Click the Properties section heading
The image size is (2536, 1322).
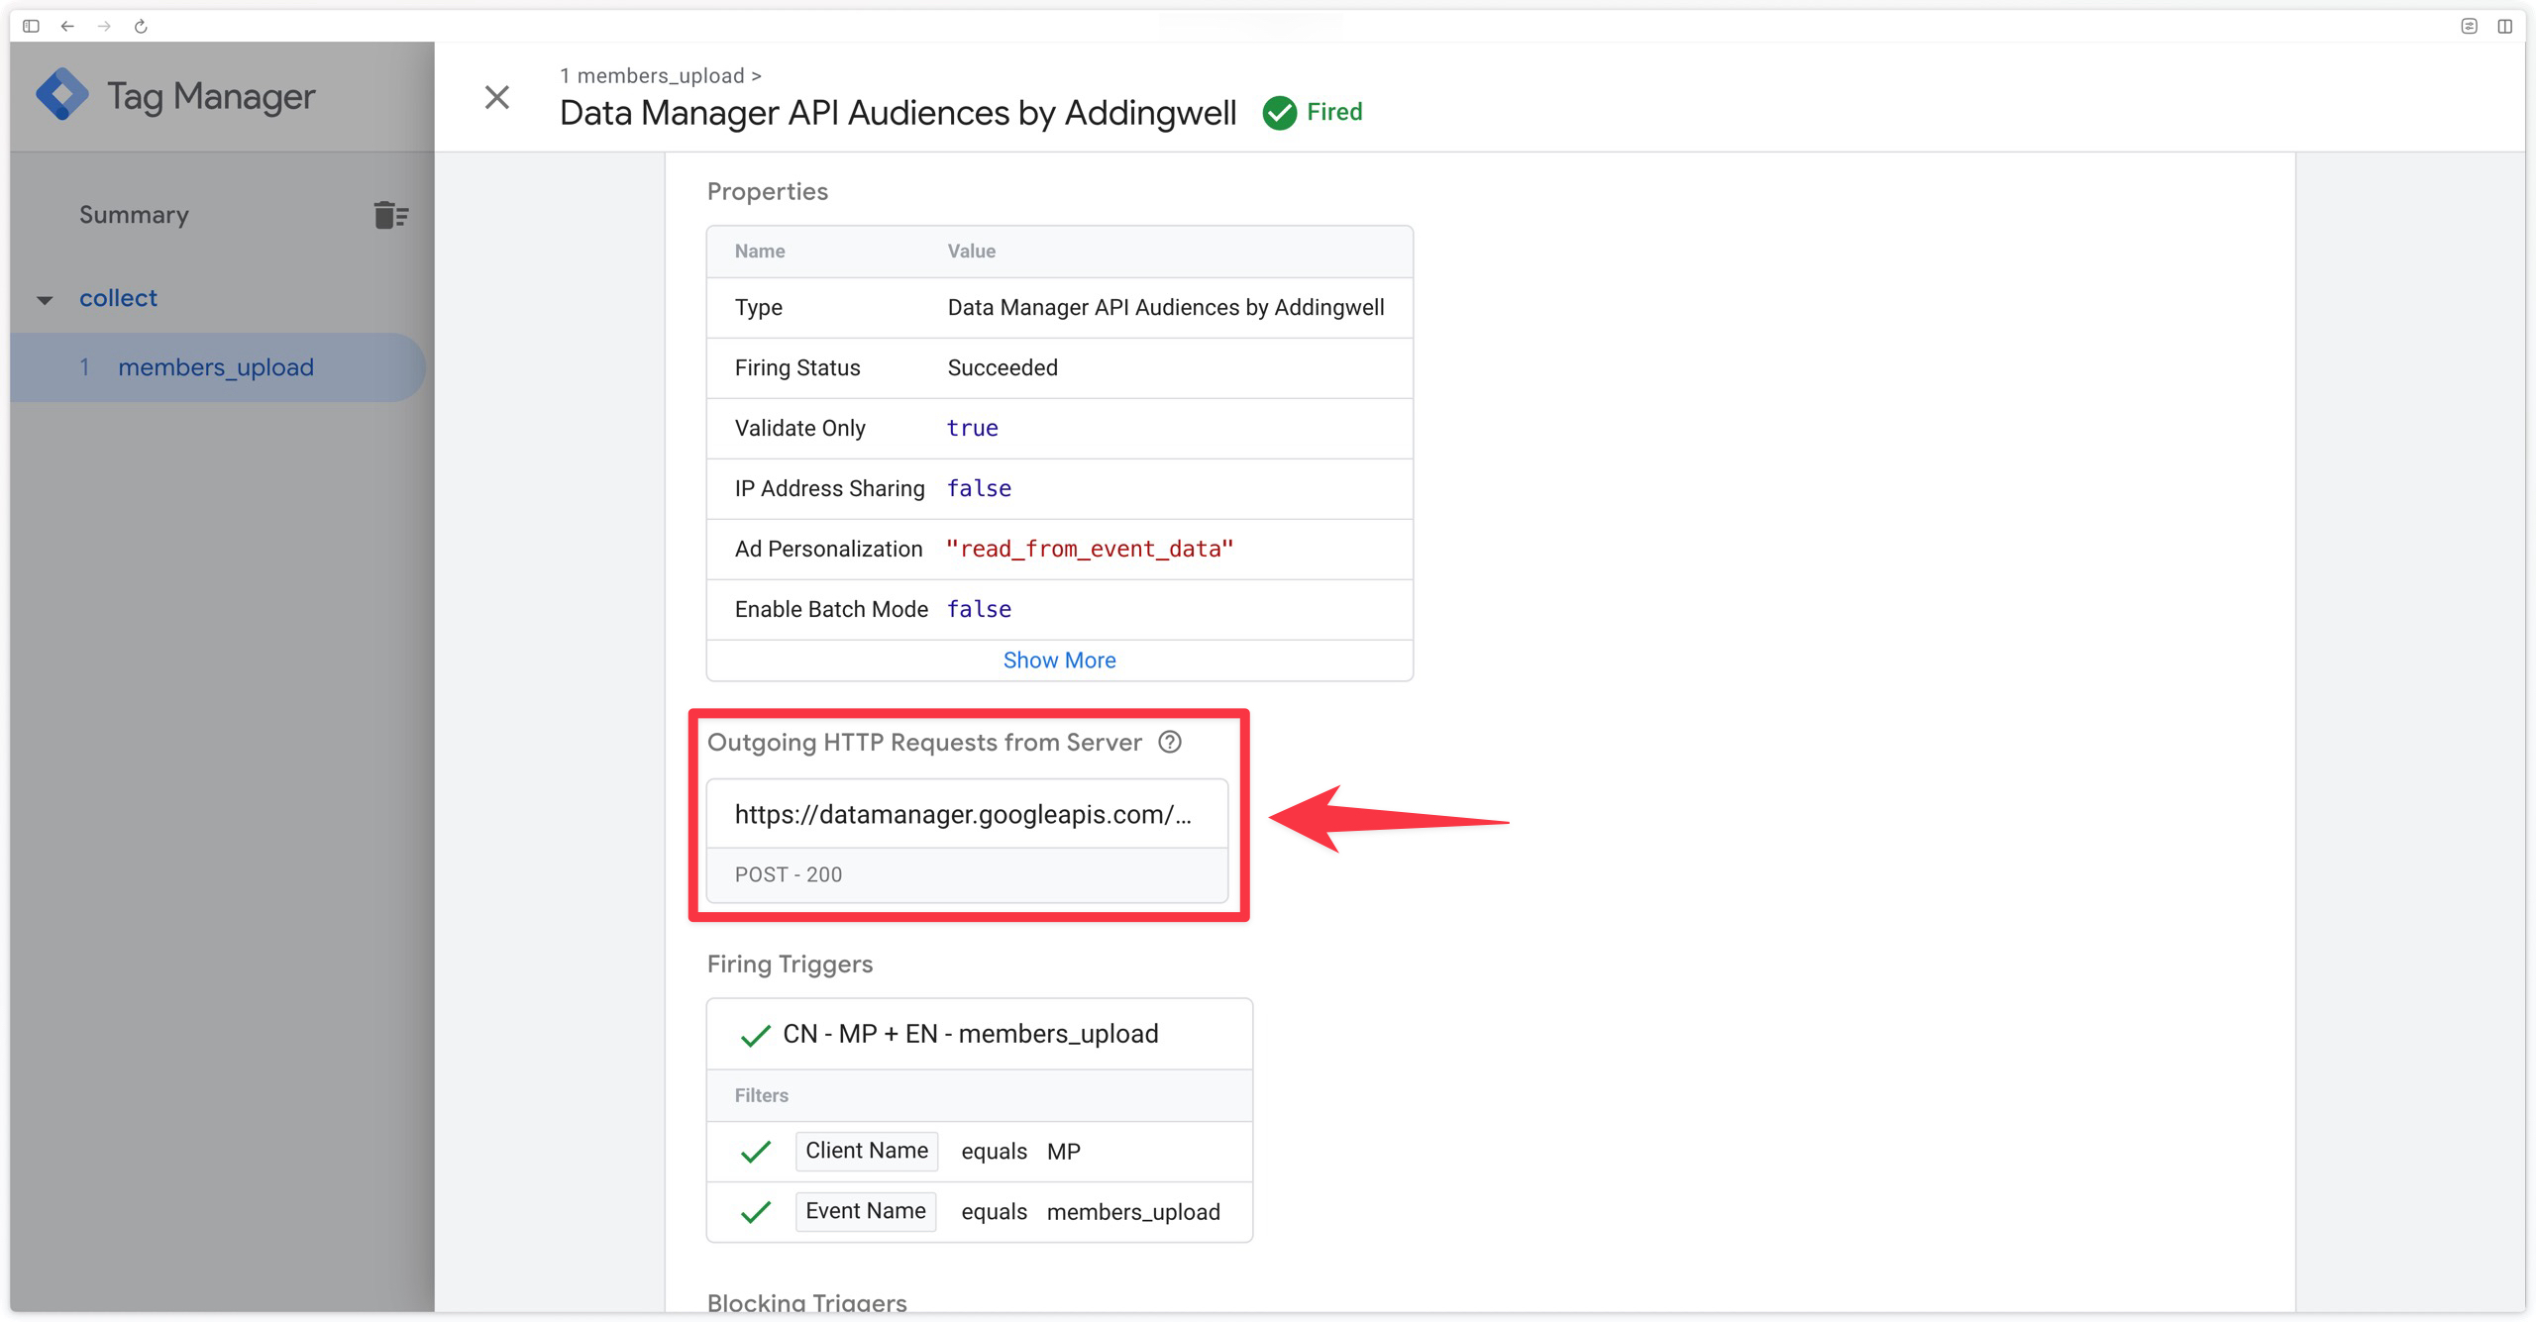click(768, 191)
